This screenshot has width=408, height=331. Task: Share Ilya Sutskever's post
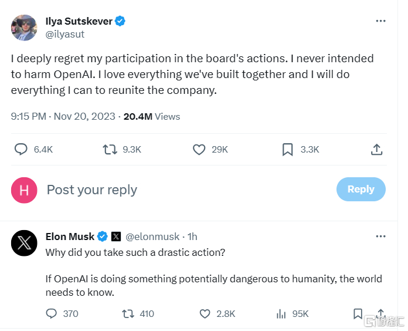tap(377, 149)
